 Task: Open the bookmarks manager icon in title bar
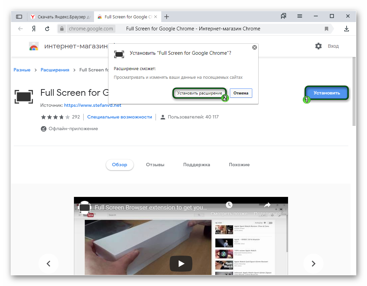(284, 16)
